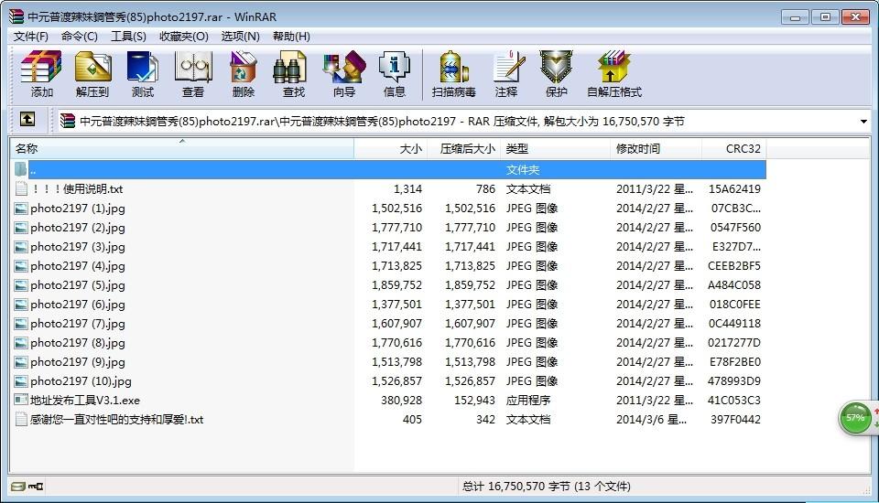Image resolution: width=879 pixels, height=503 pixels.
Task: Click the green 57% floating widget
Action: (855, 417)
